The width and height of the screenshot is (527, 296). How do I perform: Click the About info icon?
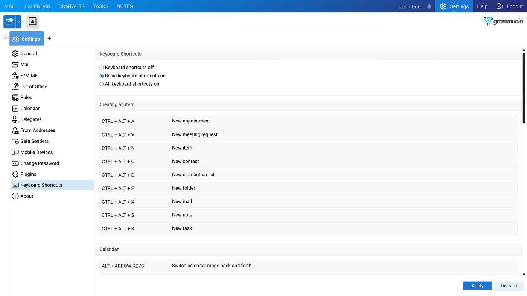(x=15, y=196)
